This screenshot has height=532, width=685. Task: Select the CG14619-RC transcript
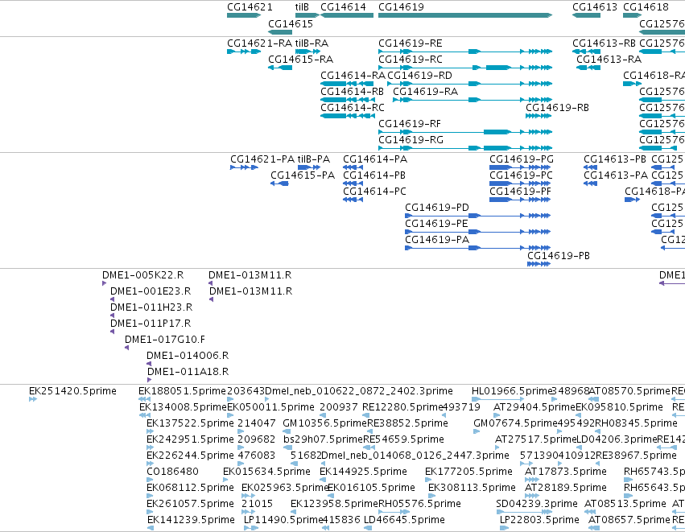(465, 68)
